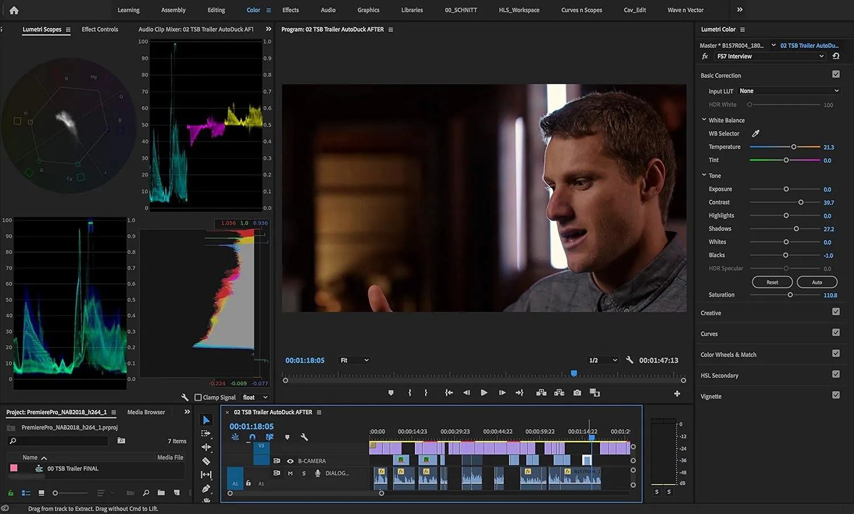Mute the DIALOG audio track

pyautogui.click(x=290, y=473)
